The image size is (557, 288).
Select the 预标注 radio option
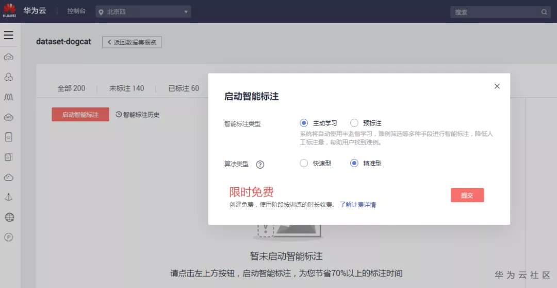pyautogui.click(x=354, y=123)
